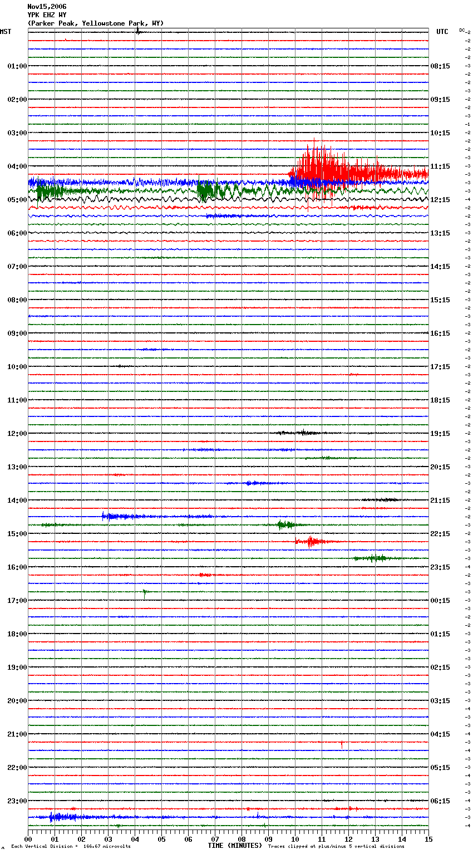Click the UTC time label "00:15"
The image size is (473, 854).
click(x=440, y=601)
